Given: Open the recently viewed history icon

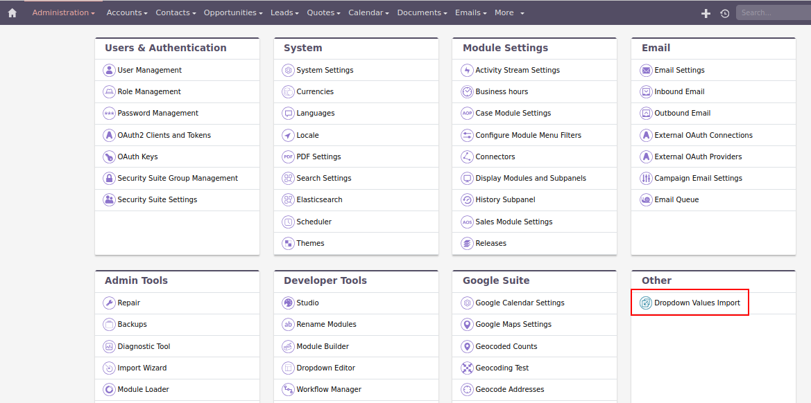Looking at the screenshot, I should [x=725, y=13].
